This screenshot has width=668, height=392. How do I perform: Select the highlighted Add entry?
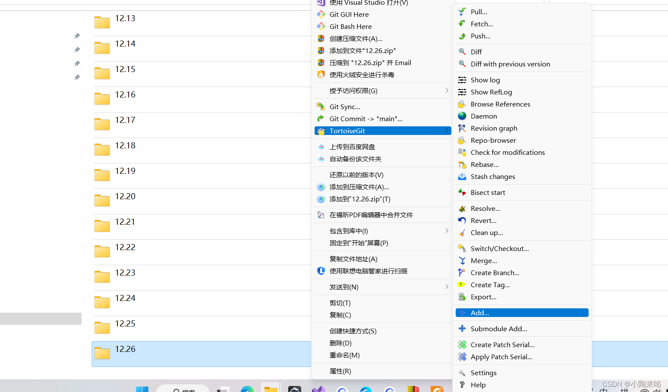479,313
